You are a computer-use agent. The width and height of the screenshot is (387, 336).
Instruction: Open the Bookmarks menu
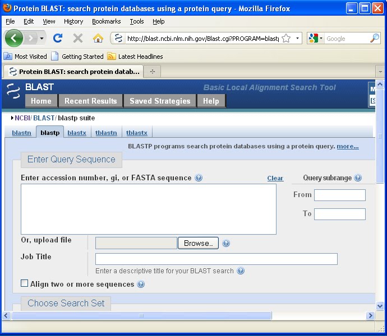point(107,21)
